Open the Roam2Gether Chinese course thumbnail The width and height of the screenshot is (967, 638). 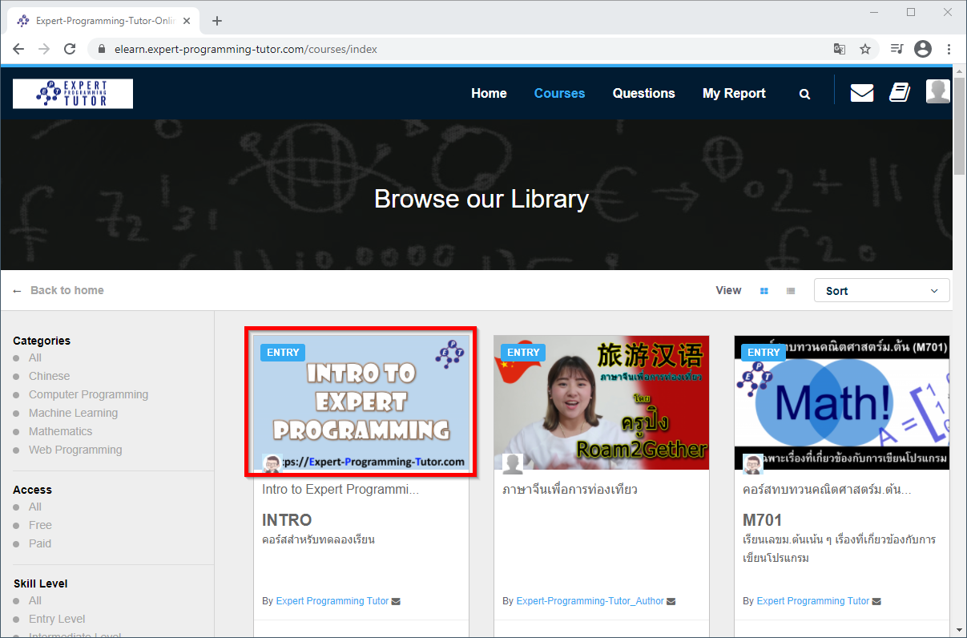[x=602, y=402]
